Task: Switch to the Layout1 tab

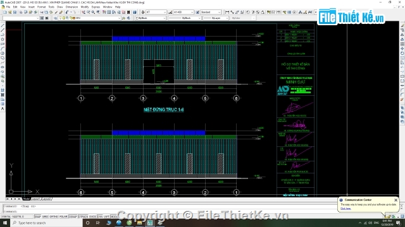Action: pos(35,199)
